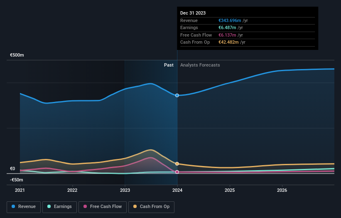Click the €6.487m earnings value
This screenshot has height=218, width=341.
pyautogui.click(x=227, y=27)
